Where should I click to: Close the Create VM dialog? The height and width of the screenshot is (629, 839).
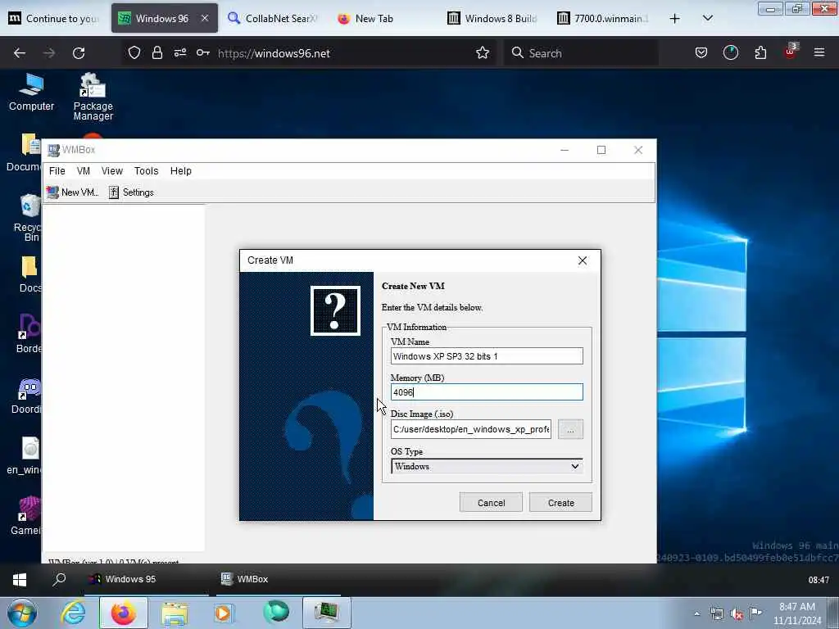583,260
